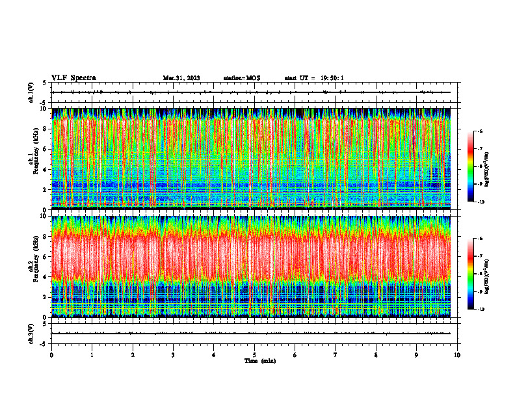This screenshot has height=398, width=515.
Task: Click the "5" tick on ch.3(V) axis
Action: pos(45,324)
